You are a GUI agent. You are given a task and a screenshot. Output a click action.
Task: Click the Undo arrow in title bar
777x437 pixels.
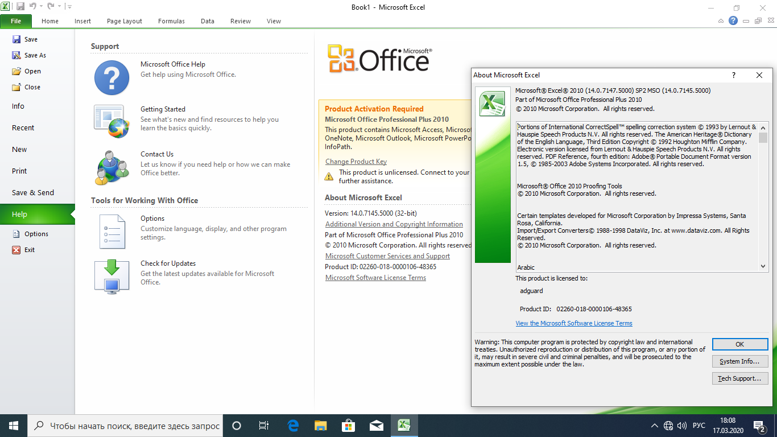pyautogui.click(x=32, y=7)
